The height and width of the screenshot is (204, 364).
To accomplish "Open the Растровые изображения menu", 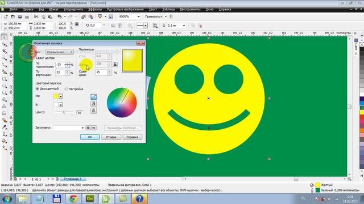I will click(x=125, y=10).
